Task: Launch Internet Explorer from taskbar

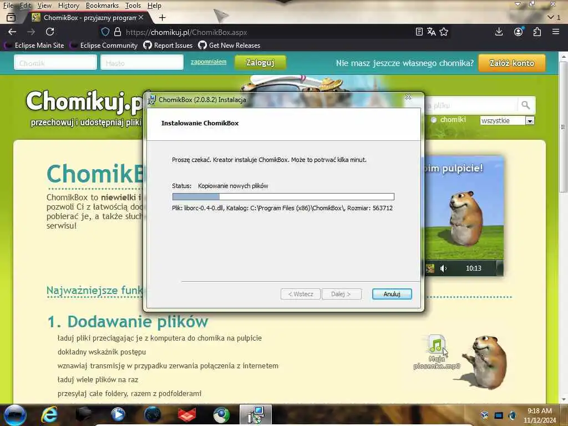Action: pos(49,415)
